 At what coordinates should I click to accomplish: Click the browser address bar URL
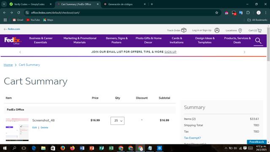(55, 13)
